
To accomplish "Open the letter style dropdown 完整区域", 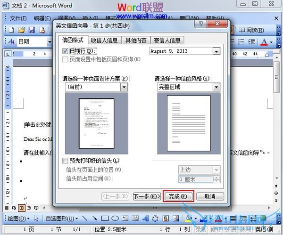I will [x=216, y=87].
